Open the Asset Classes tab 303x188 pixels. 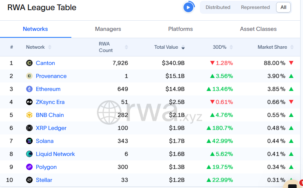click(x=258, y=29)
